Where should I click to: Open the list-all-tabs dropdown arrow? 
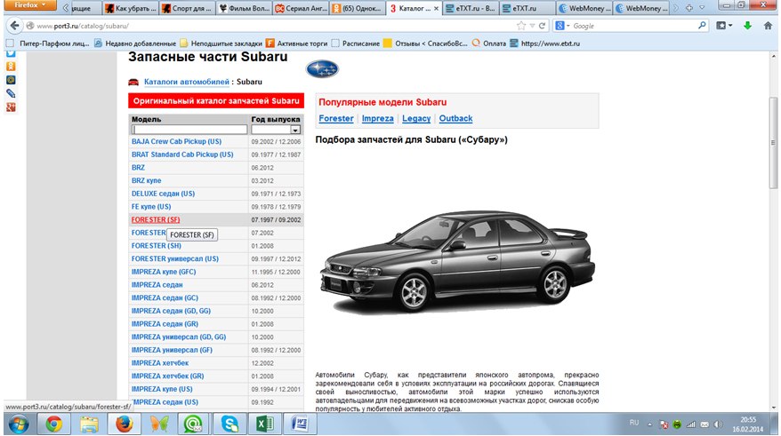[702, 8]
